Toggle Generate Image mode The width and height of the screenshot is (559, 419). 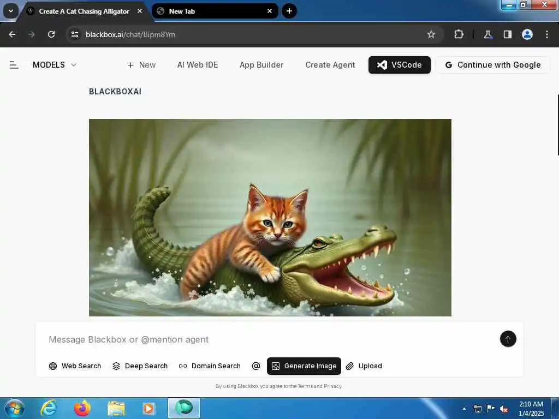click(304, 366)
